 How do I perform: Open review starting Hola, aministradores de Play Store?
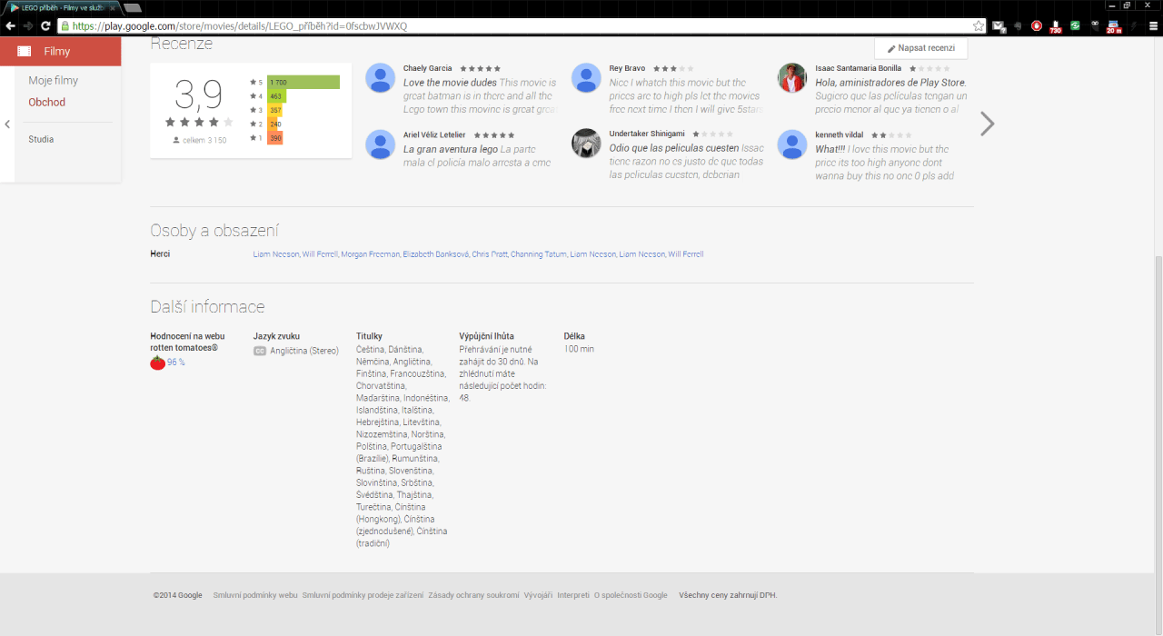coord(890,83)
